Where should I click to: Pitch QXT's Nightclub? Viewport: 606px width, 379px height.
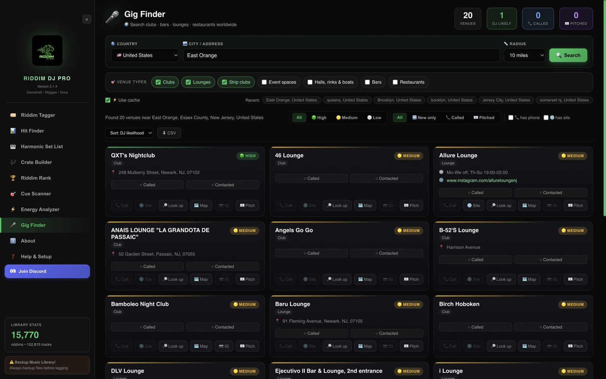pos(247,205)
